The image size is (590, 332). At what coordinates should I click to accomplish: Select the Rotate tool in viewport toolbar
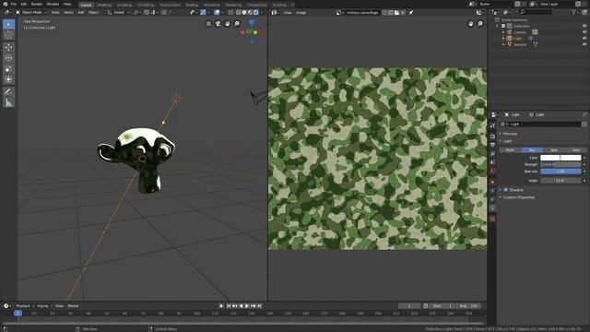(x=8, y=58)
